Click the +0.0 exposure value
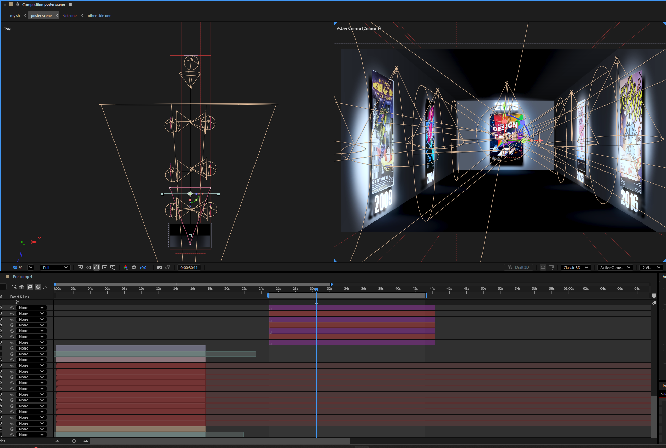666x448 pixels. [x=143, y=268]
